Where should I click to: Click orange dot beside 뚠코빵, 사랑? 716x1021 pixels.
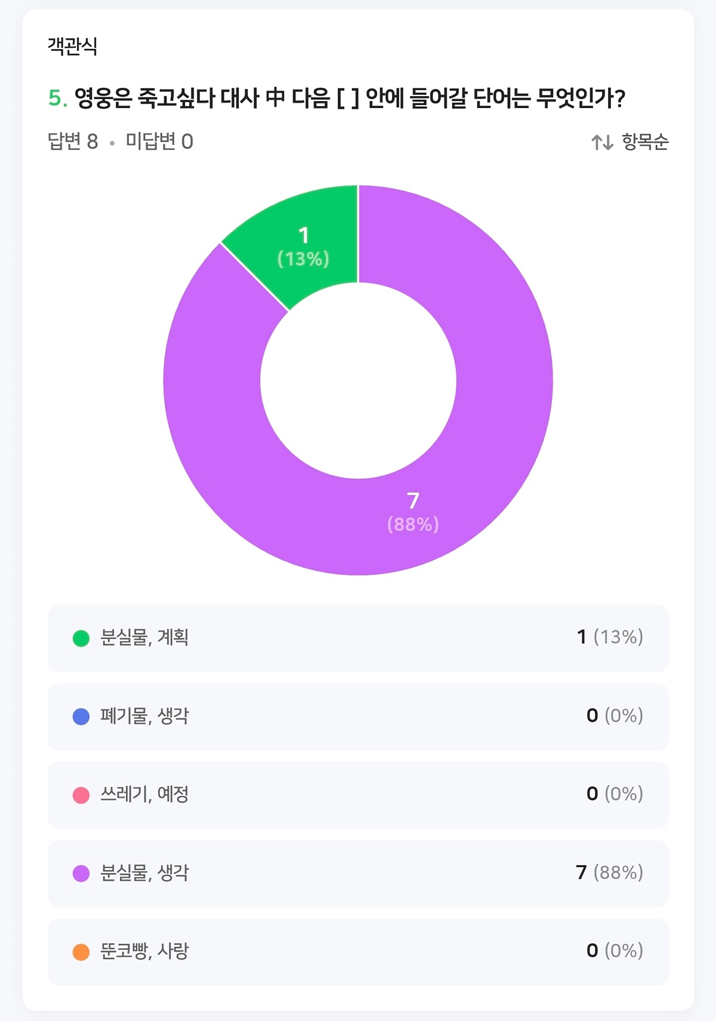tap(81, 952)
